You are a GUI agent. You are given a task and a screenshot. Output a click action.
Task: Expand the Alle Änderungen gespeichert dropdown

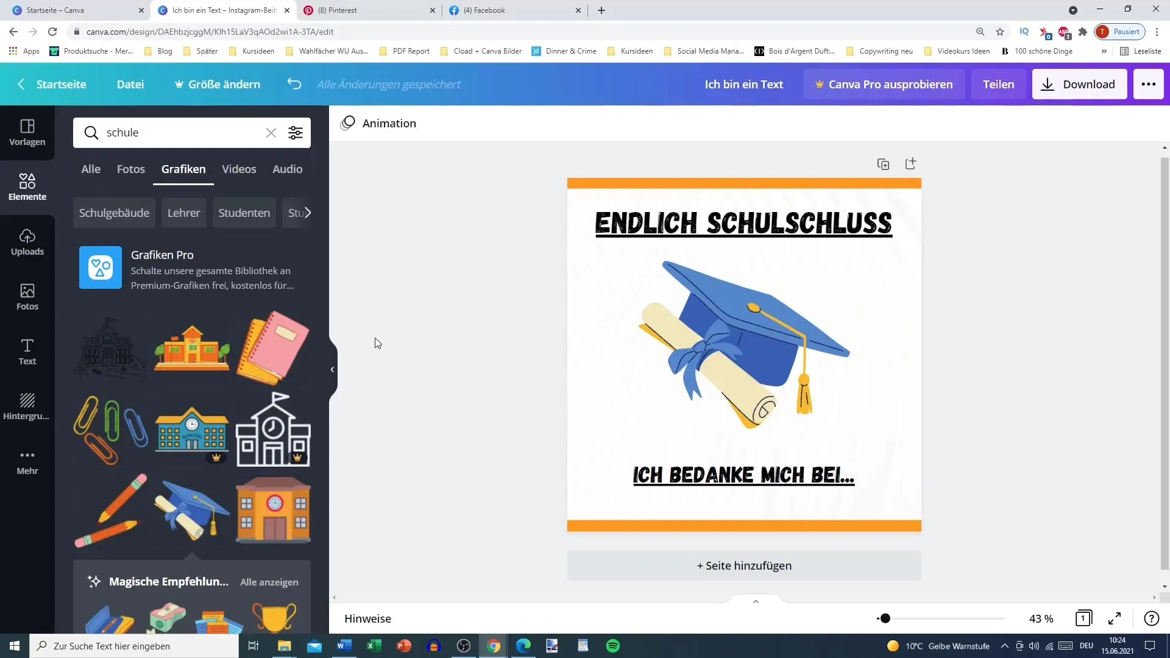(389, 83)
